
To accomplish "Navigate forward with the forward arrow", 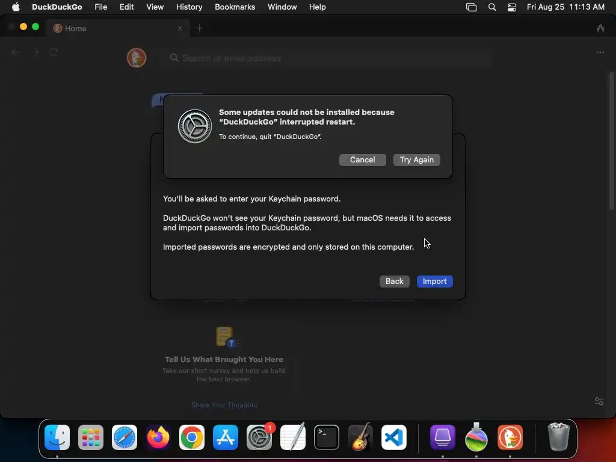I will coord(34,52).
